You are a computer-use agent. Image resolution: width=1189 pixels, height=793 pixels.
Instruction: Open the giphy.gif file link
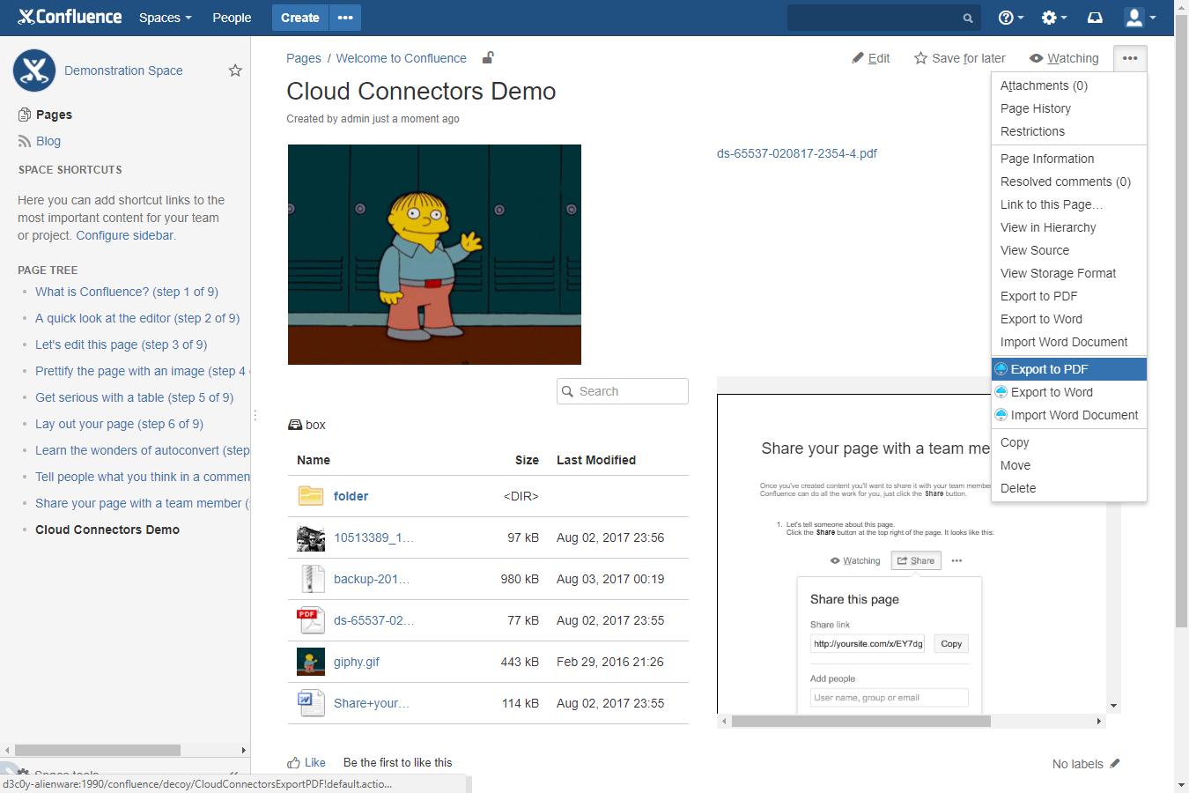357,662
